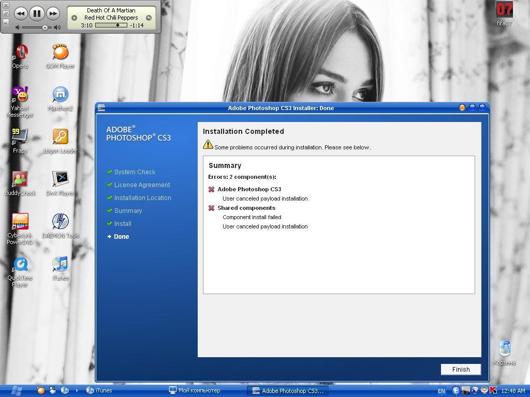Select the DAEMON Tools desktop icon
The width and height of the screenshot is (530, 397).
pos(60,222)
